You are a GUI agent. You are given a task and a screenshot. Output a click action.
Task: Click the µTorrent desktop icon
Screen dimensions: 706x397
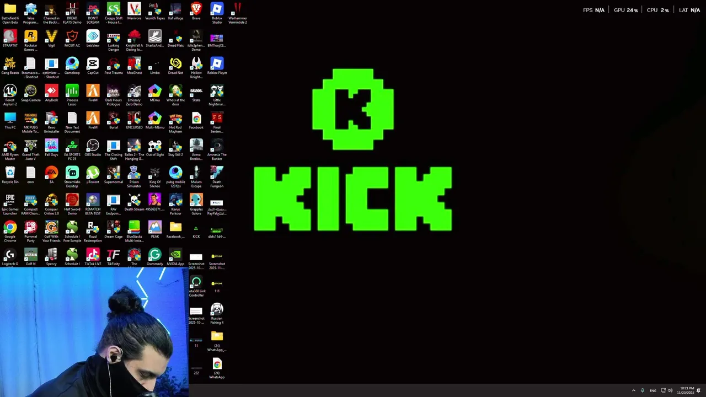tap(93, 175)
